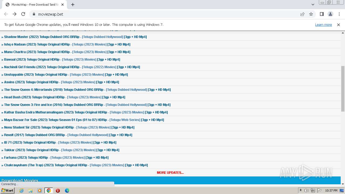Click the page vertical scrollbar thumb
The width and height of the screenshot is (345, 194).
[x=343, y=89]
